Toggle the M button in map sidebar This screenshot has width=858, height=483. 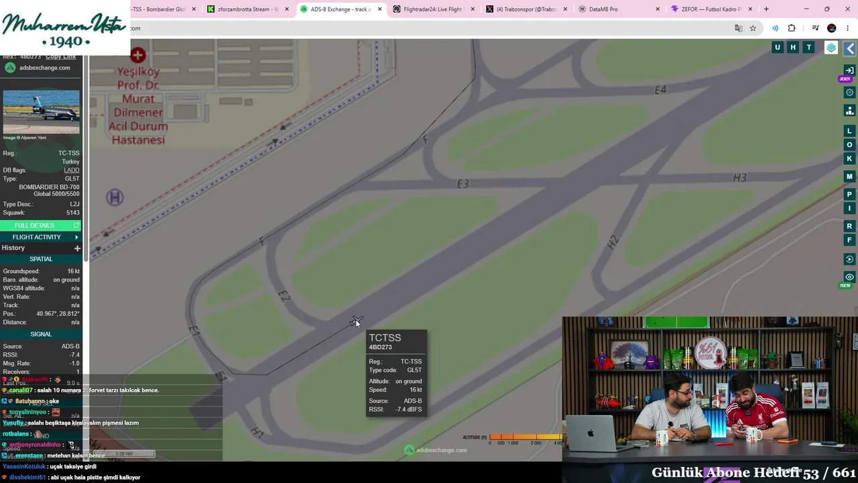850,176
